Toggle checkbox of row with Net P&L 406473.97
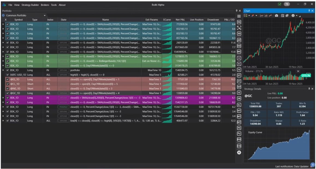316x169 pixels. [x=8, y=121]
